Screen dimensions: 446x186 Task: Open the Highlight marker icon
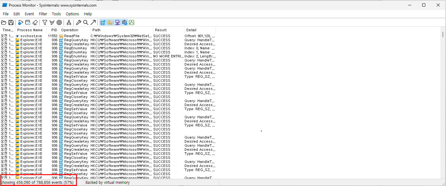point(52,22)
